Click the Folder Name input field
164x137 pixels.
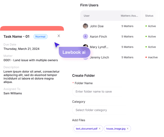coord(99,91)
